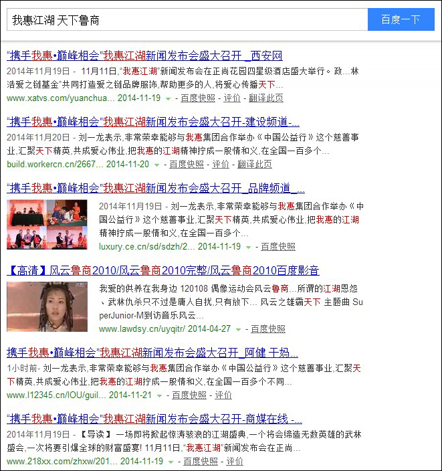Open the woman portrait video thumbnail

click(x=47, y=306)
